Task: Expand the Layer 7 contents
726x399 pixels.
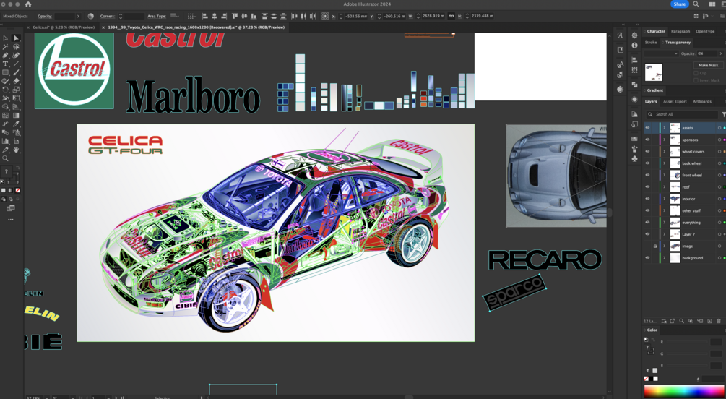Action: point(665,234)
